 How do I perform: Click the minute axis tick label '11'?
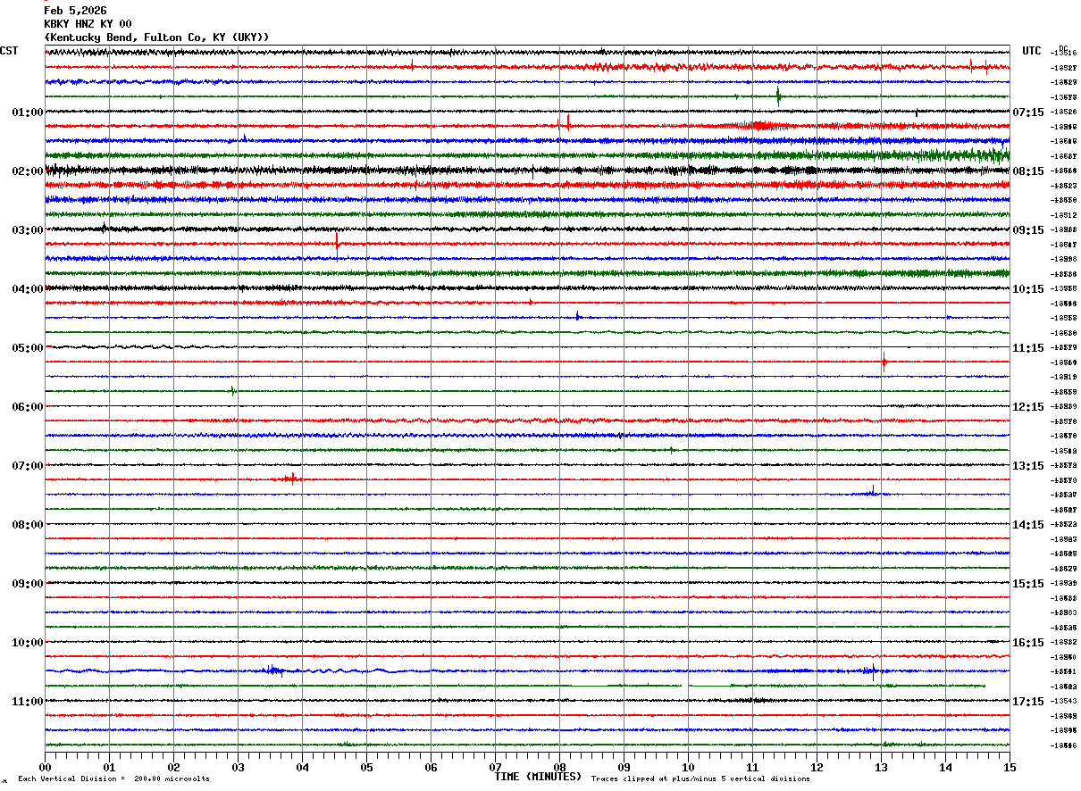click(752, 767)
